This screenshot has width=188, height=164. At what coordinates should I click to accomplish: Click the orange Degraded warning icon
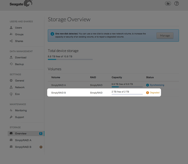point(147,93)
